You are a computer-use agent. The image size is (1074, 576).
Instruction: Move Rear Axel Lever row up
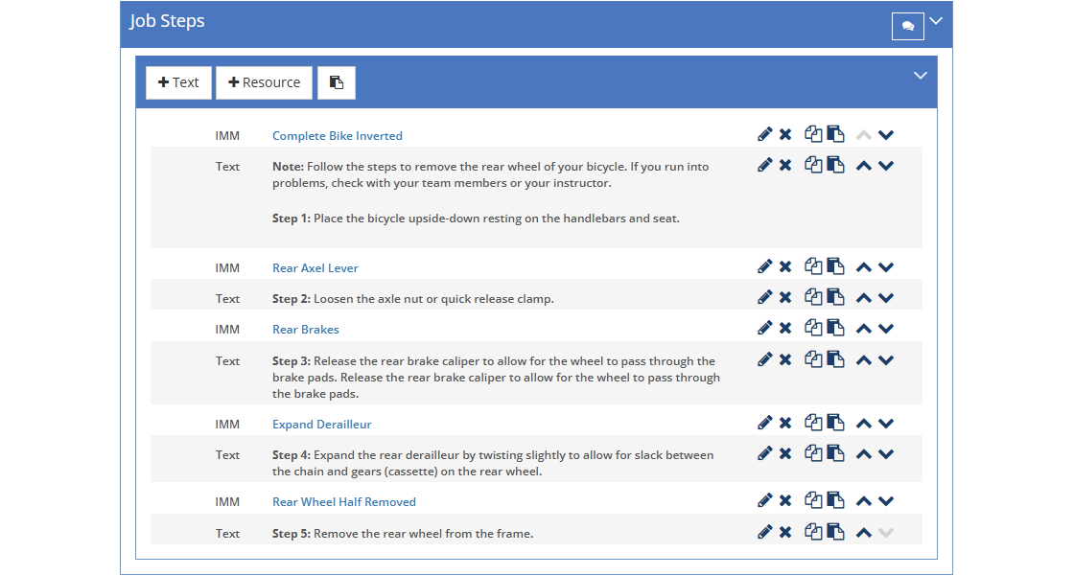(864, 267)
